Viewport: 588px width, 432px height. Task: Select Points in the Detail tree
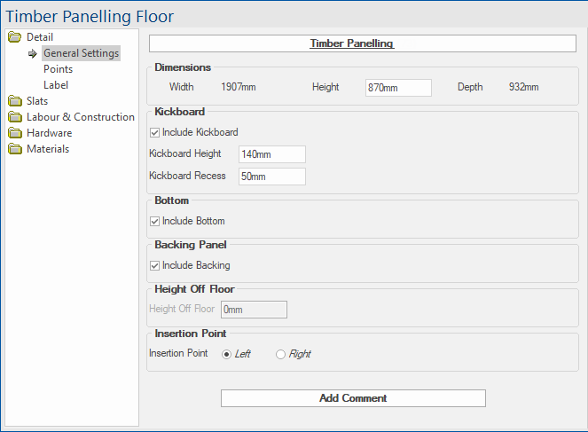click(59, 69)
